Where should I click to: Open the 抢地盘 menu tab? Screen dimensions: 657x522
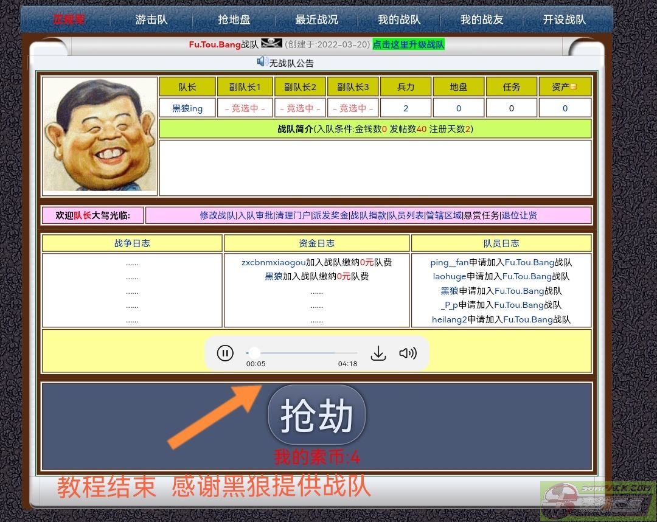234,19
